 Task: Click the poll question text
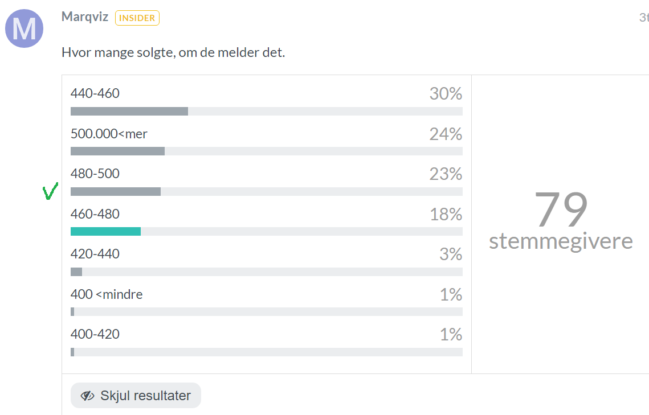coord(173,52)
